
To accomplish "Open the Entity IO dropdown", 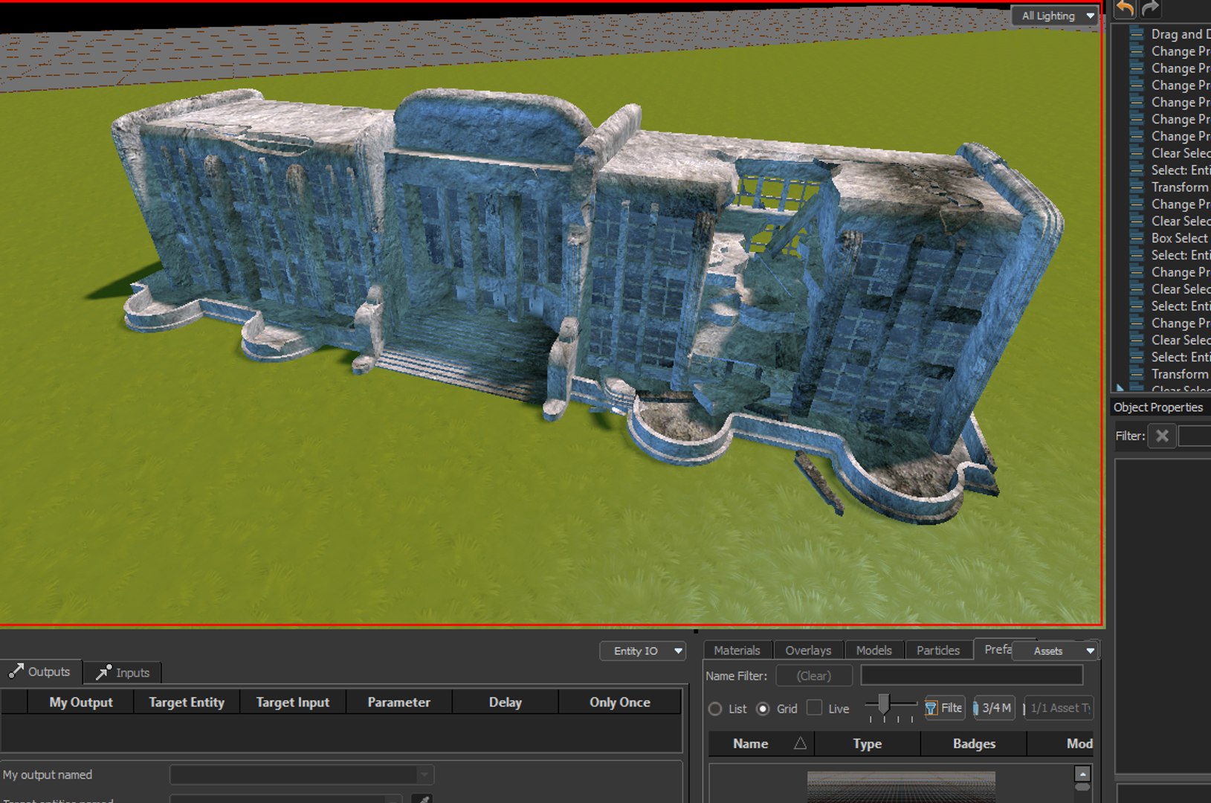I will (642, 651).
